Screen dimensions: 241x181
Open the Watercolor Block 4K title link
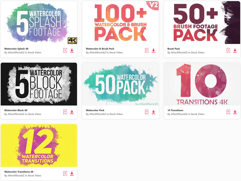pos(16,110)
